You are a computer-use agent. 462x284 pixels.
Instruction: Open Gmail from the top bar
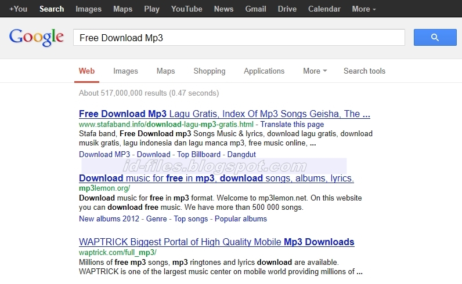(255, 9)
